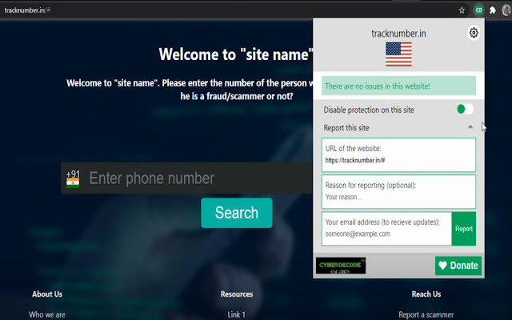Click the green CD extension icon
The image size is (512, 320).
coord(479,10)
